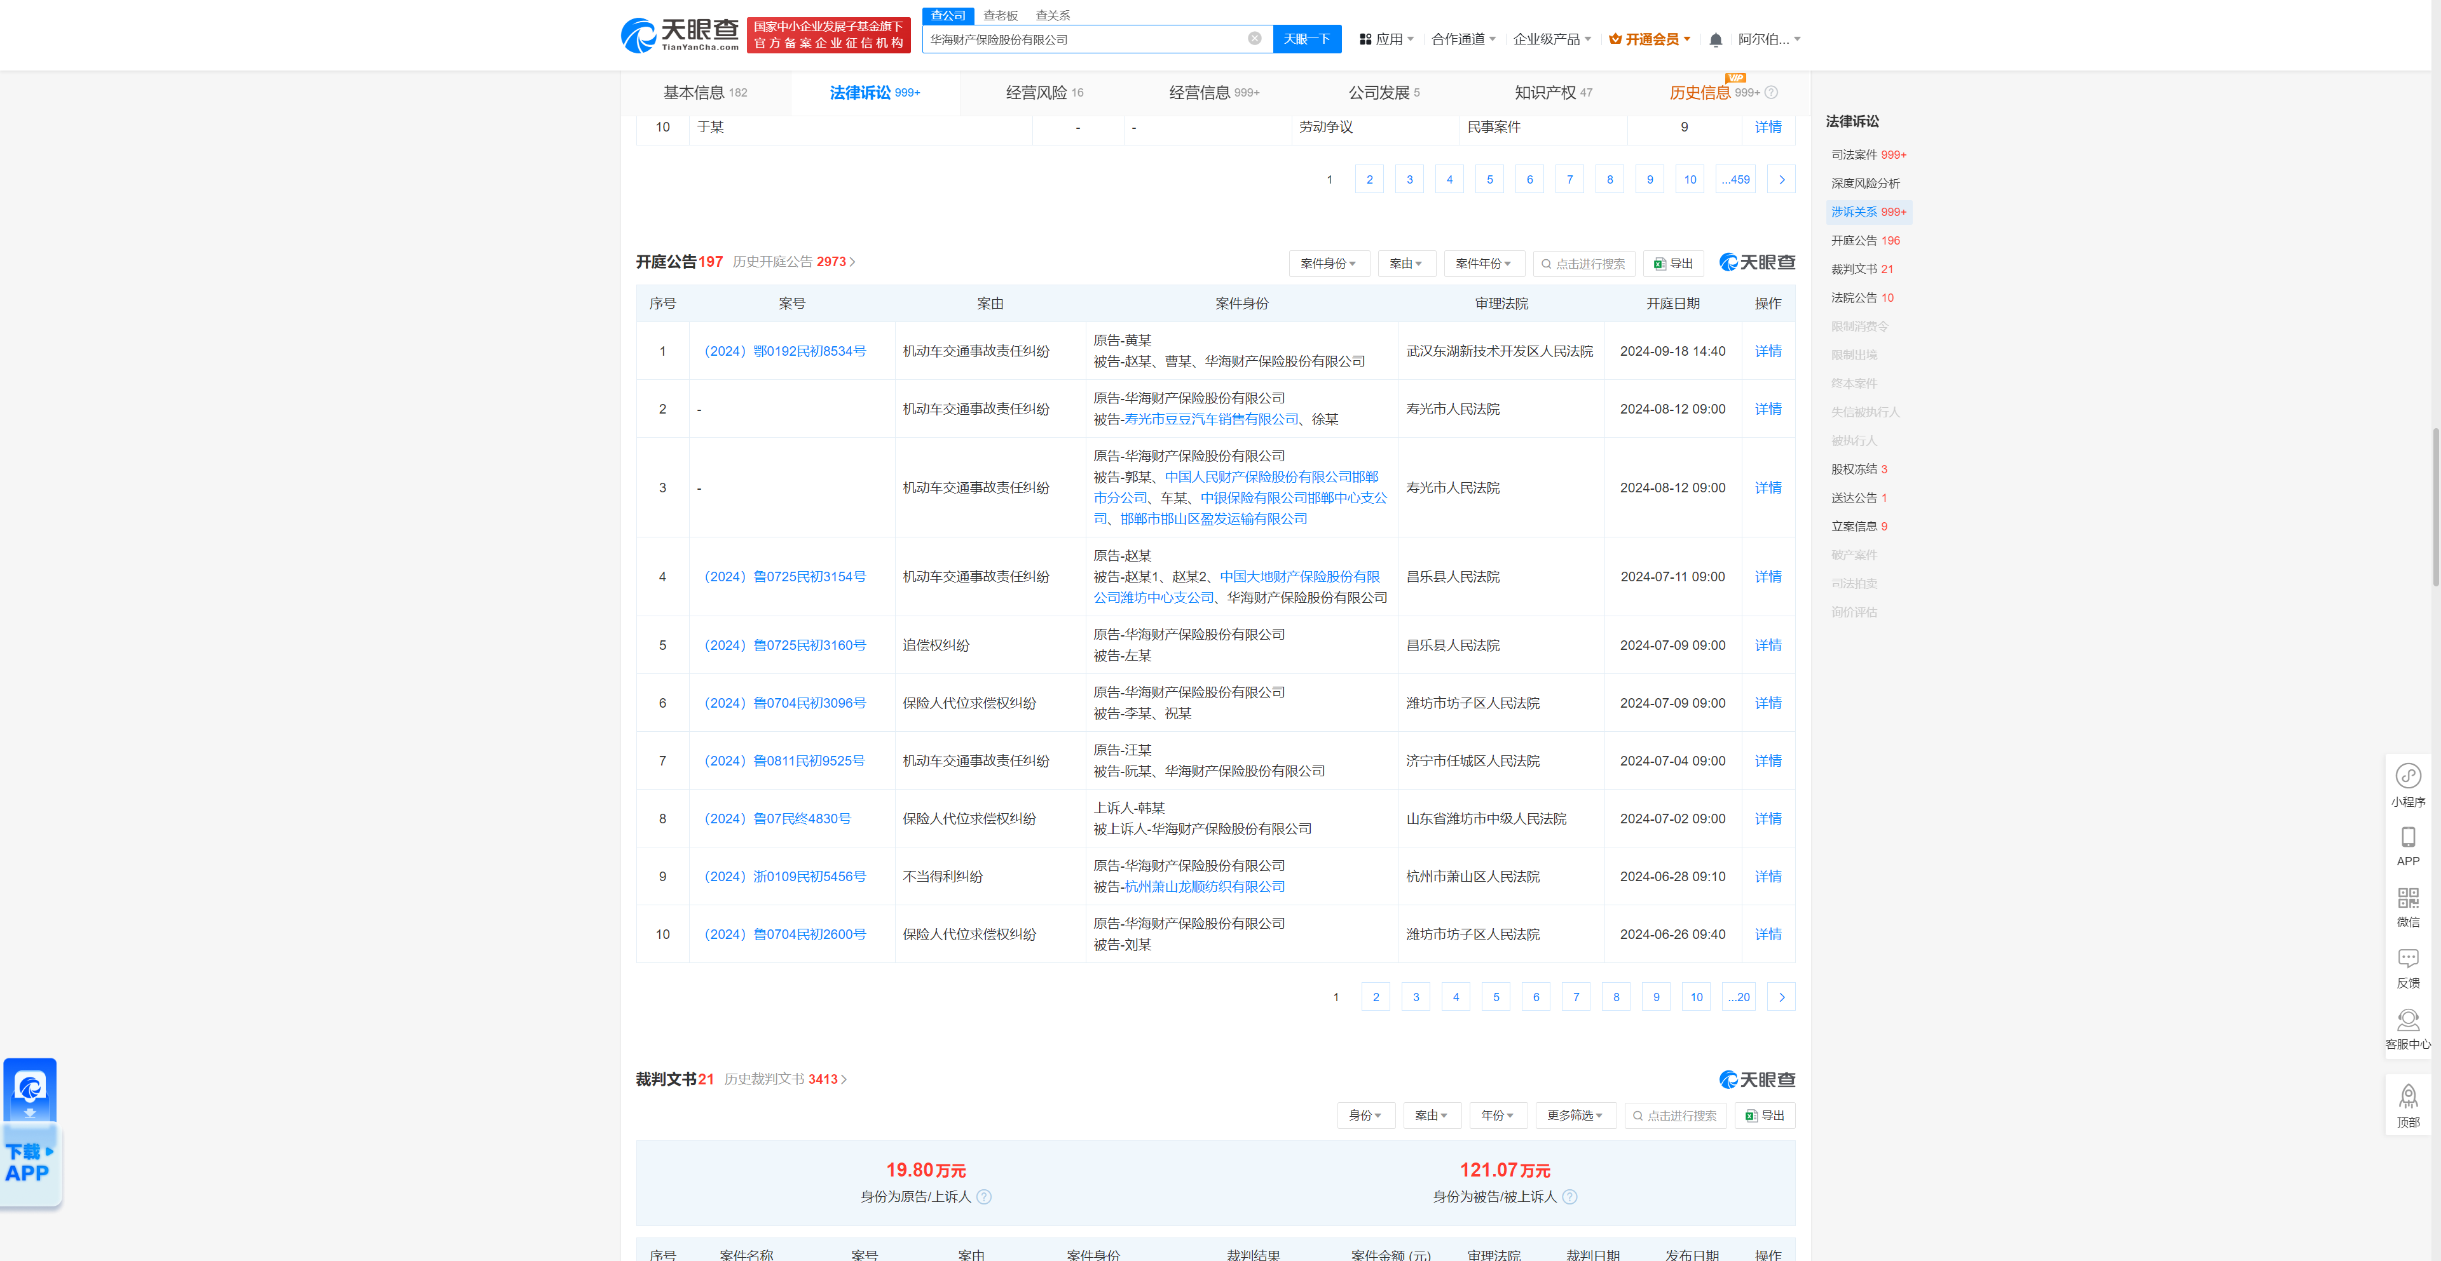Click 开庭公告 search box 点击进行搜索
The height and width of the screenshot is (1261, 2441).
[1584, 264]
